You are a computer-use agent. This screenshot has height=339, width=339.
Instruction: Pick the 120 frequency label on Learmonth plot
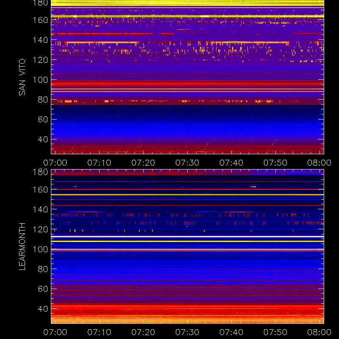(x=40, y=229)
